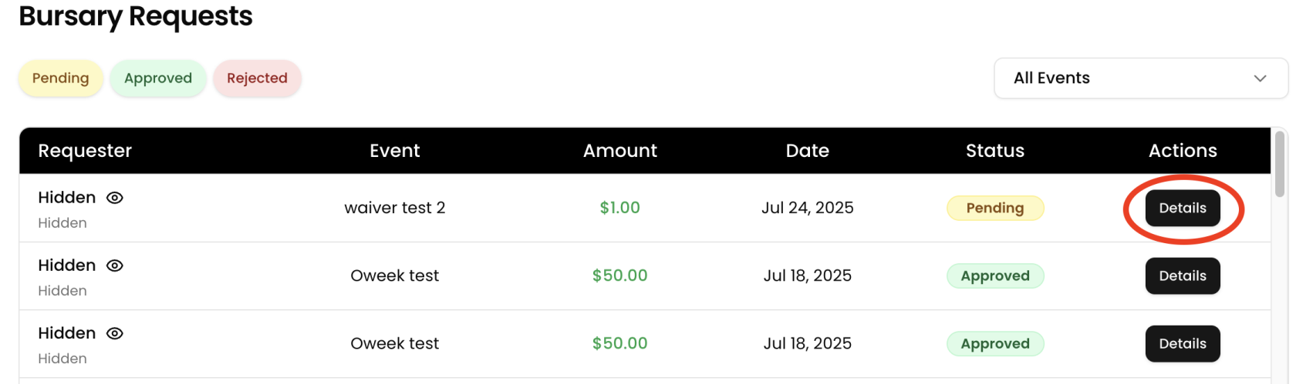
Task: Click the Date column header
Action: 807,151
